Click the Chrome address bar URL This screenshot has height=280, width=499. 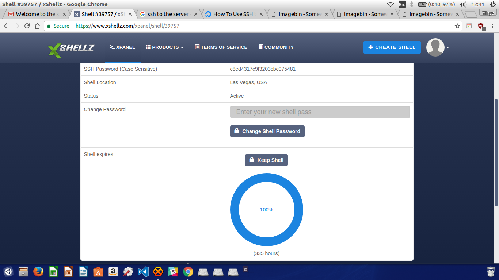pos(127,26)
